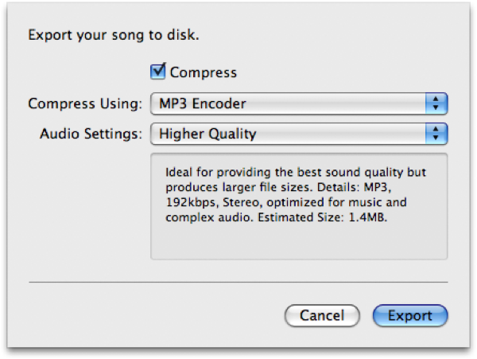Viewport: 477px width, 359px height.
Task: Click the audio settings description box
Action: click(299, 206)
